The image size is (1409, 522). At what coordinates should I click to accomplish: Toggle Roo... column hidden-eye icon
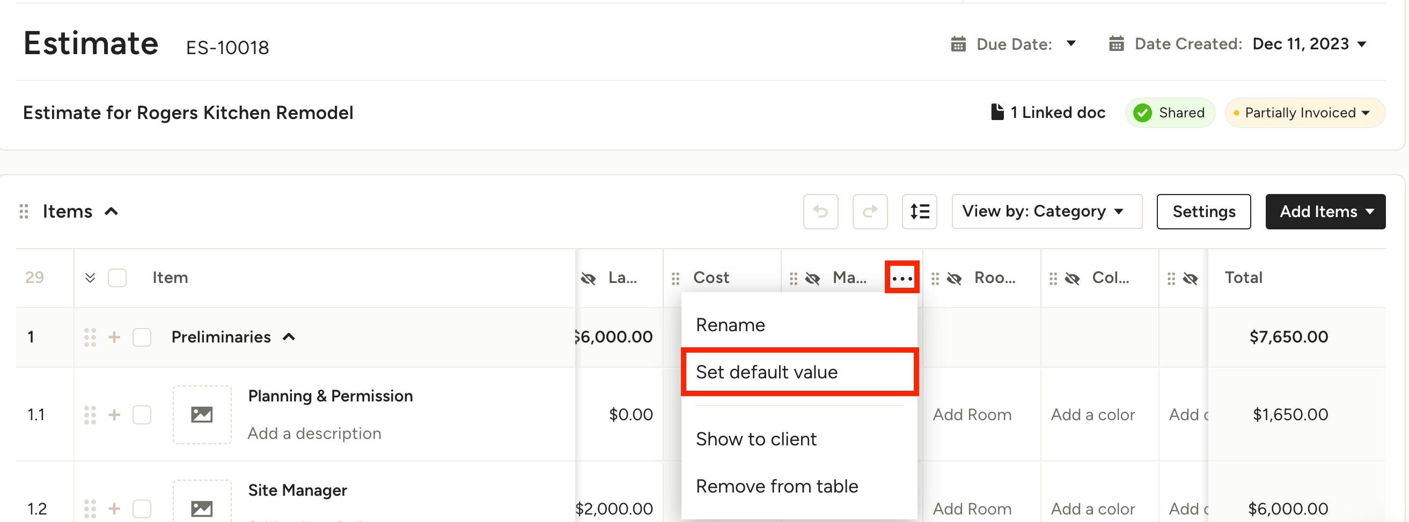click(x=955, y=279)
